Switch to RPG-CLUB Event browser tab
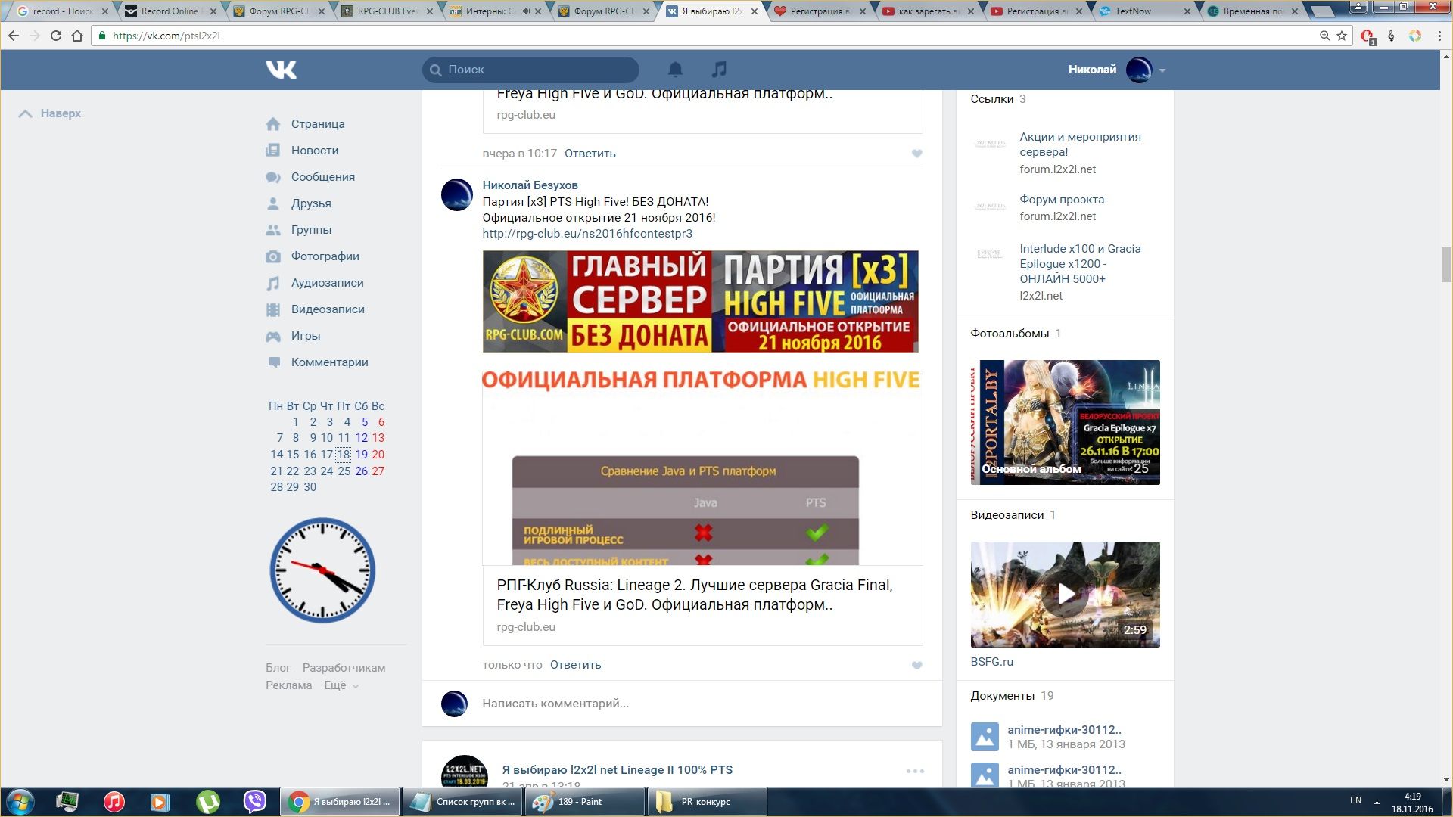1453x817 pixels. click(387, 11)
